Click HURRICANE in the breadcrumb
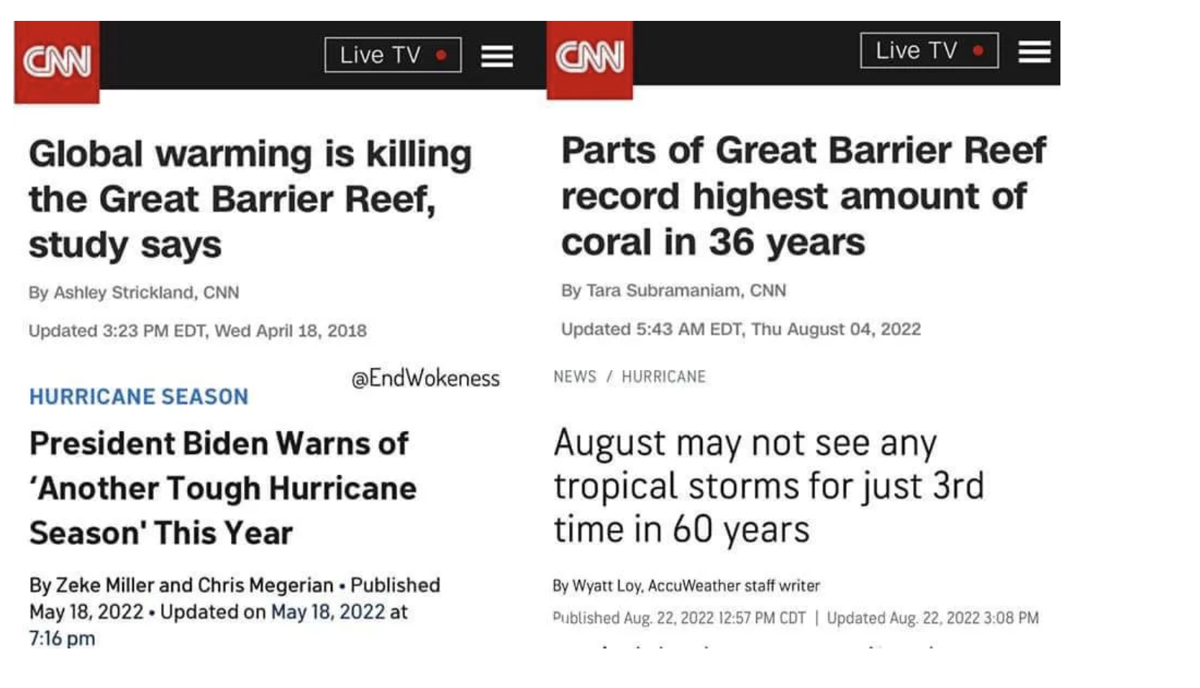The height and width of the screenshot is (688, 1200). (x=663, y=376)
